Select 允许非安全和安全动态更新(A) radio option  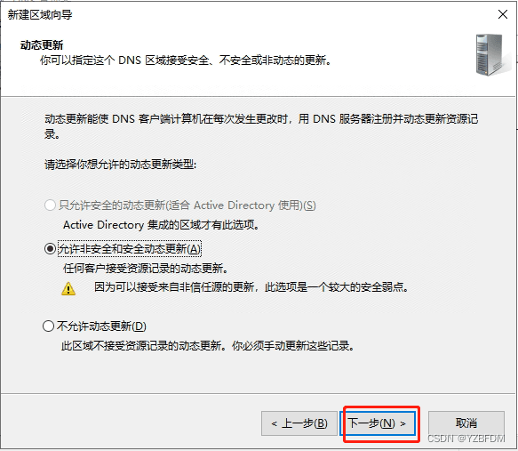coord(50,249)
